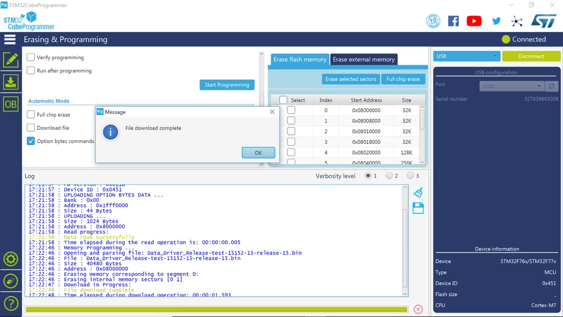Enable Full chip erase checkbox in Automatic Mode
Screen dimensions: 563x317
click(31, 115)
